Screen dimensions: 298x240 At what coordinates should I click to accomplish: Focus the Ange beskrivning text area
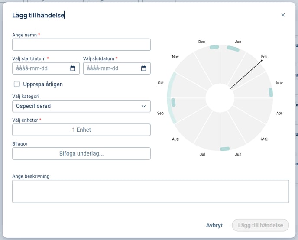[x=150, y=191]
